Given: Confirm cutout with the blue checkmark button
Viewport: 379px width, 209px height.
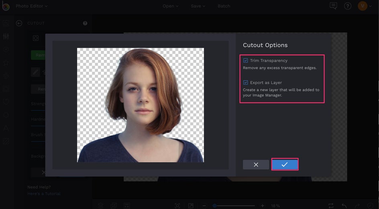Looking at the screenshot, I should [x=285, y=164].
